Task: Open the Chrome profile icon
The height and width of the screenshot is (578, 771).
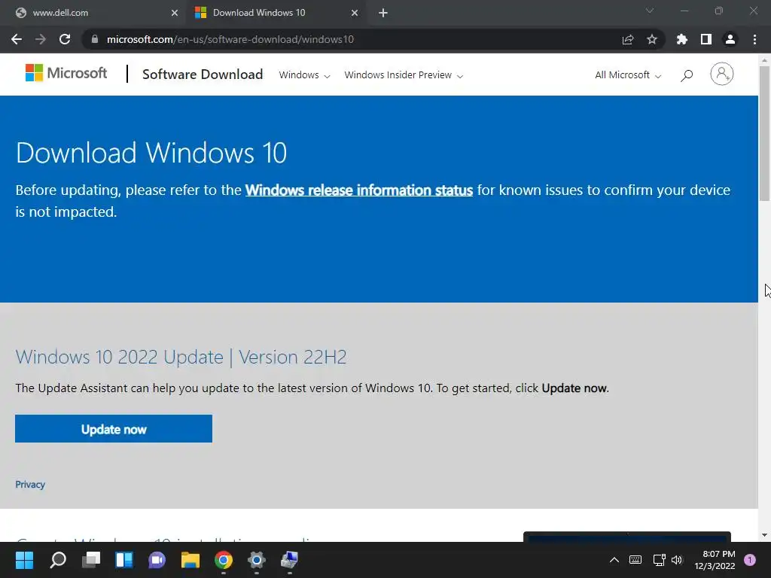Action: pyautogui.click(x=730, y=39)
